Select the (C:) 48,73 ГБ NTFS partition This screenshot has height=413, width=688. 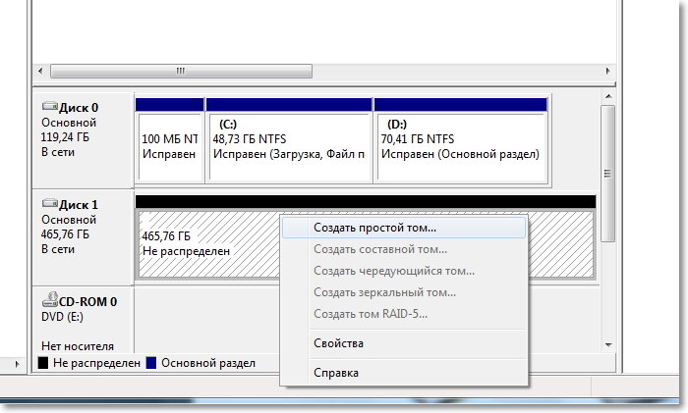point(287,147)
